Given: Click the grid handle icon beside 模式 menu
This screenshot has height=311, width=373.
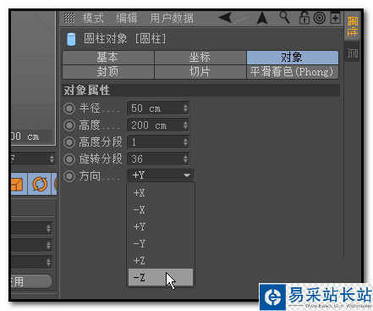Looking at the screenshot, I should tap(69, 18).
